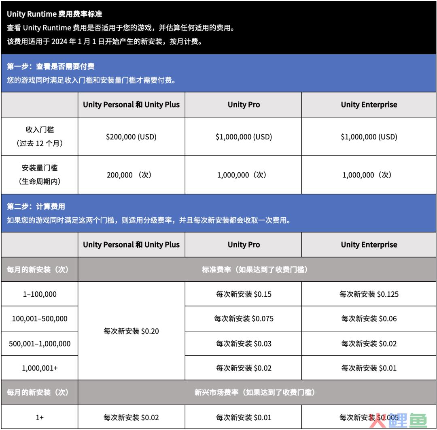Click the sentence starting "如果您的游戏同时满足这两个门槛"
437x430 pixels.
pos(149,220)
